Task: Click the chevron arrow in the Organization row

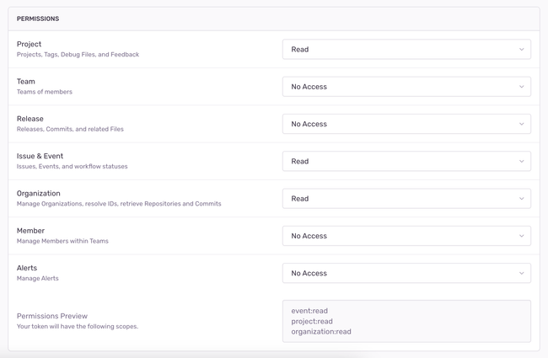Action: (x=522, y=199)
